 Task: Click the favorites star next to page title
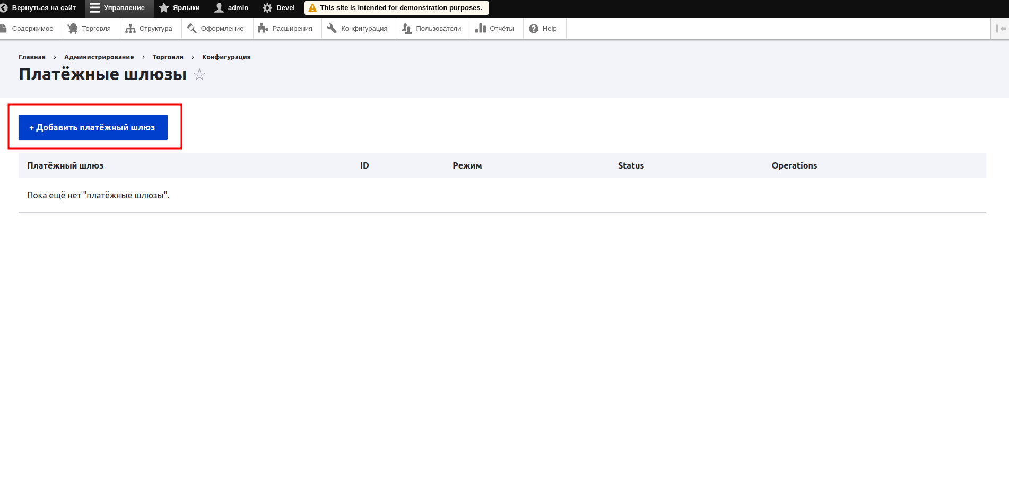(x=199, y=75)
